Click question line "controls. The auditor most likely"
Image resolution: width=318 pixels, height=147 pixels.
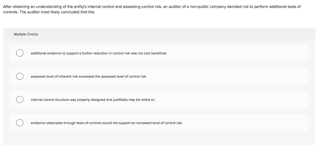[49, 12]
